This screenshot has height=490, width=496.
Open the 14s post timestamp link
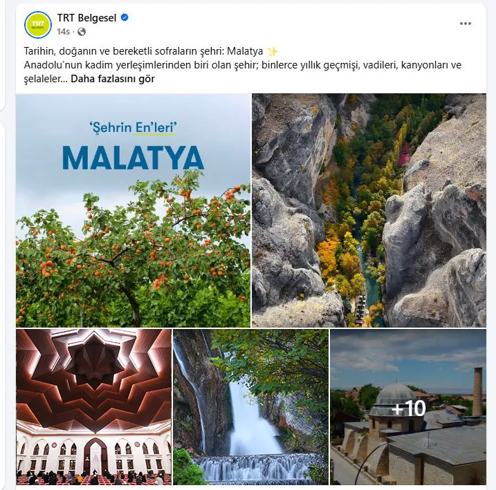63,32
